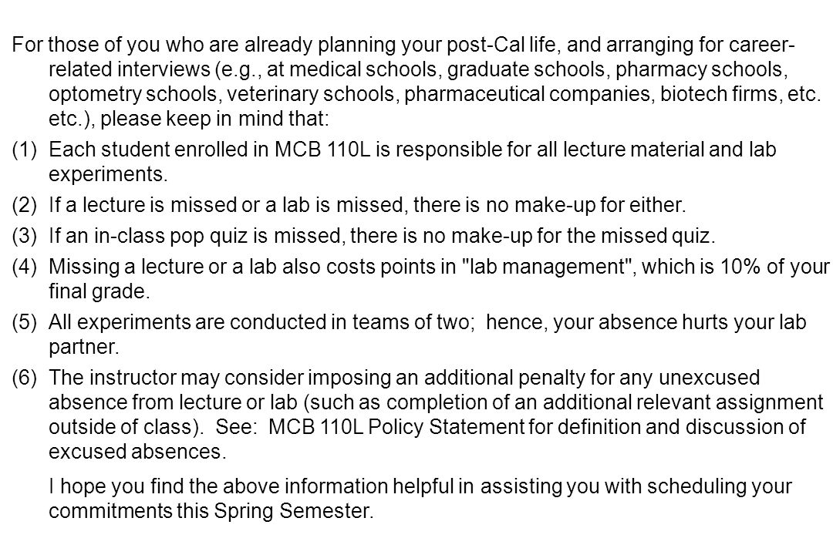Click the item marker (6)
Image resolution: width=833 pixels, height=555 pixels.
(25, 378)
